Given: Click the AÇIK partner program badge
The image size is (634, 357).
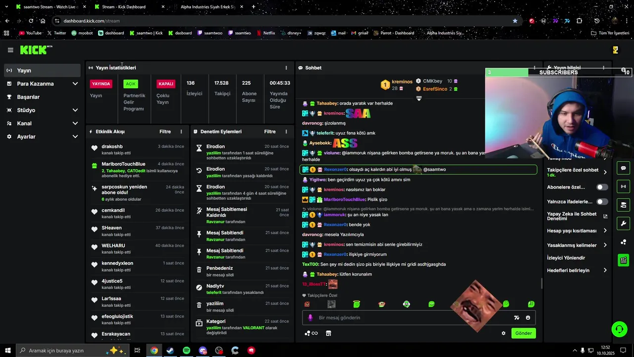Looking at the screenshot, I should pyautogui.click(x=131, y=84).
